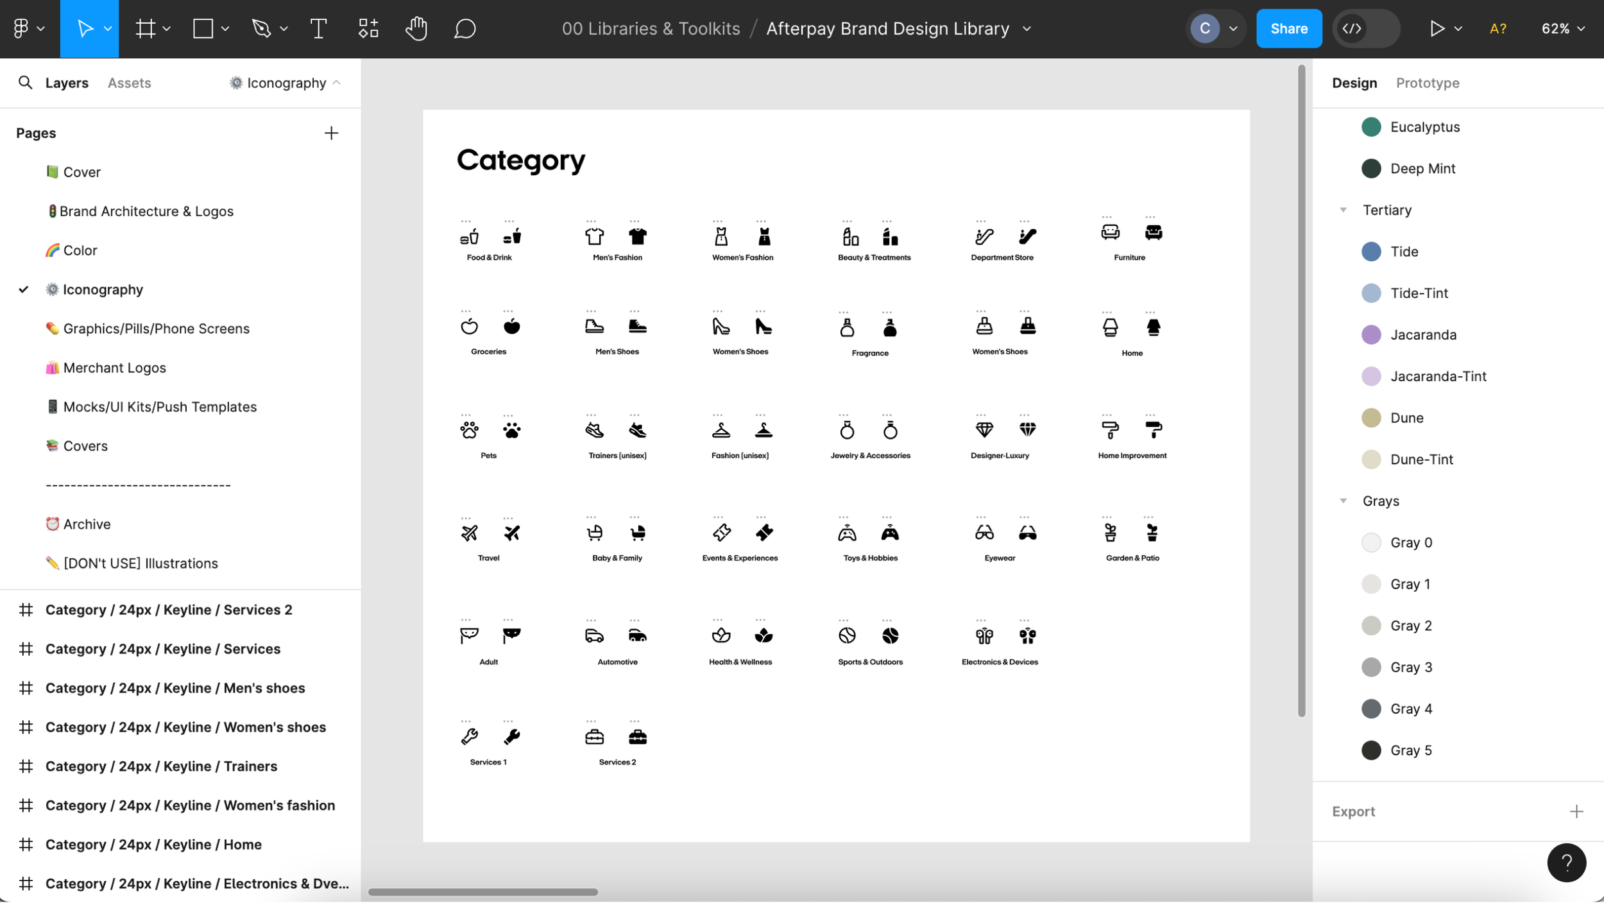
Task: Select the outline Pets paw icon
Action: pos(469,430)
